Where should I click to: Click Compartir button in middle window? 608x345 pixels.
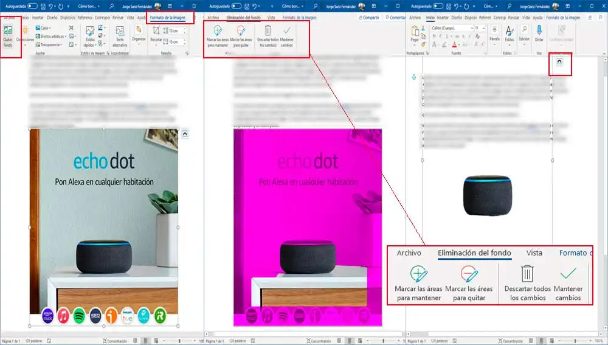click(x=369, y=18)
